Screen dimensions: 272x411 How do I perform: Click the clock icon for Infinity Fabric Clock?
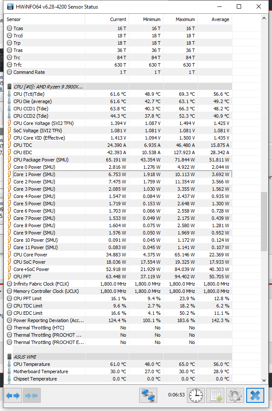click(9, 283)
